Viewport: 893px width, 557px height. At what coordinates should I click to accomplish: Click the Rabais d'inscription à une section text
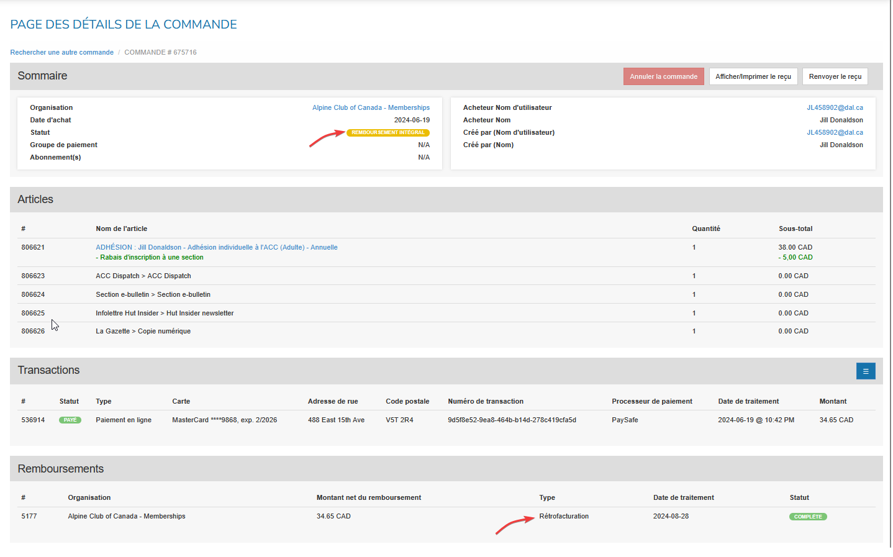point(152,257)
